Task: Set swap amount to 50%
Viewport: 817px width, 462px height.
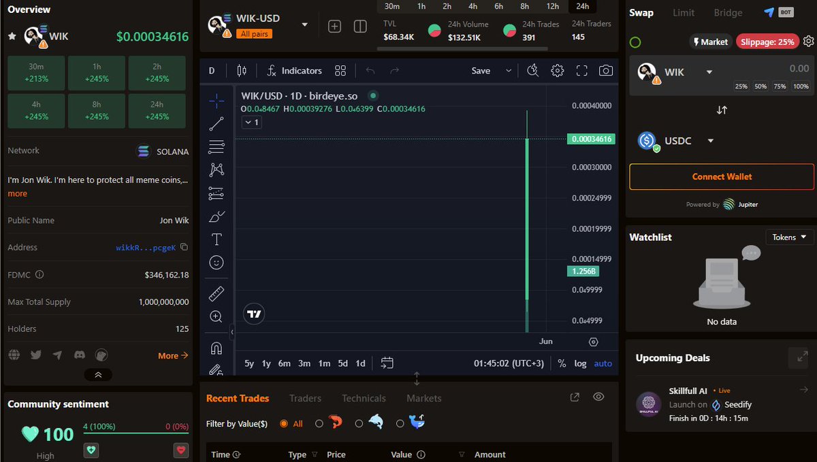Action: 760,86
